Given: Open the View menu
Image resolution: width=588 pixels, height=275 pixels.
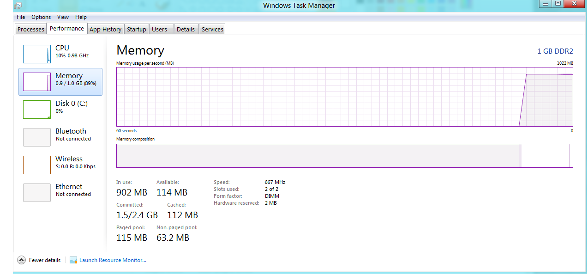Looking at the screenshot, I should pos(63,17).
